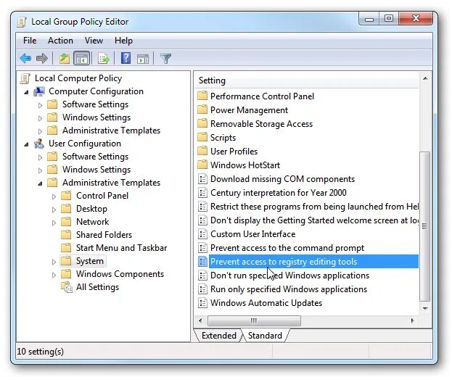The image size is (452, 377).
Task: Expand Software Settings under Computer Configuration
Action: point(40,105)
